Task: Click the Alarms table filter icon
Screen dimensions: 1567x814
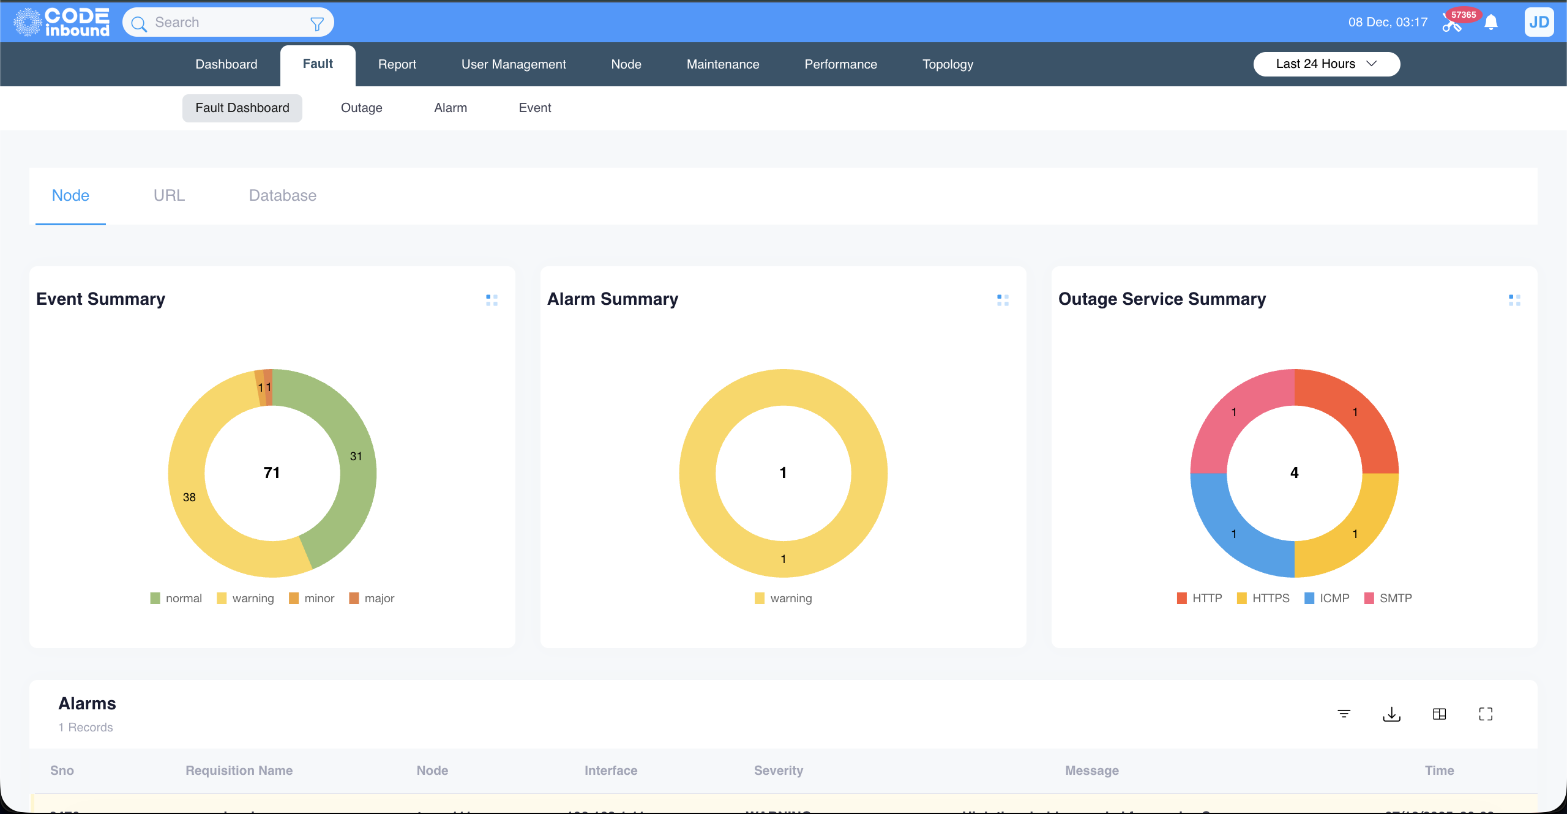Action: (1344, 714)
